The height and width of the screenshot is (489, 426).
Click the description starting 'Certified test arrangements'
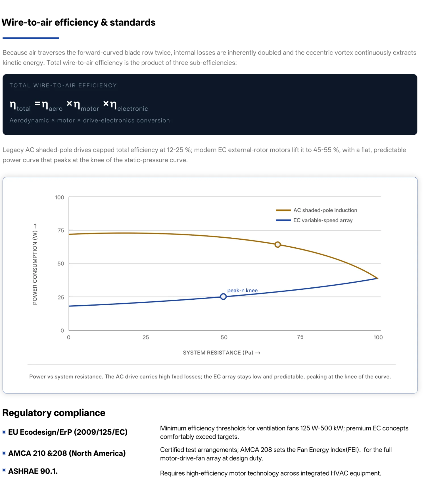click(276, 454)
